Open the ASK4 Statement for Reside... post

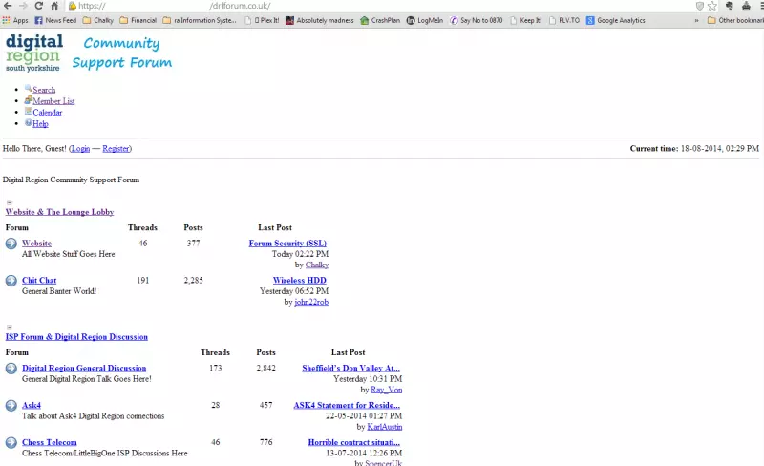coord(347,405)
